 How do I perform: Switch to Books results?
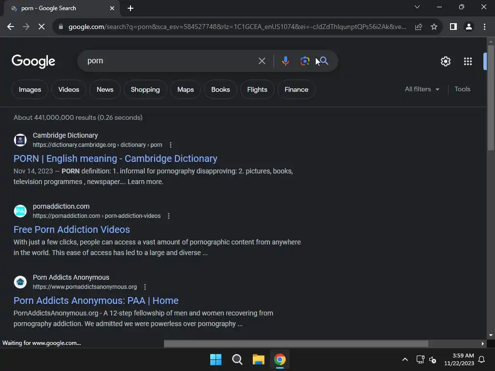220,89
